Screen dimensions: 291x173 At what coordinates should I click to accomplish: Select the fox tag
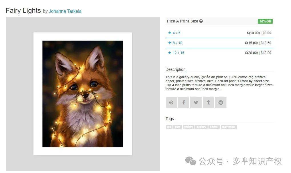click(x=169, y=127)
